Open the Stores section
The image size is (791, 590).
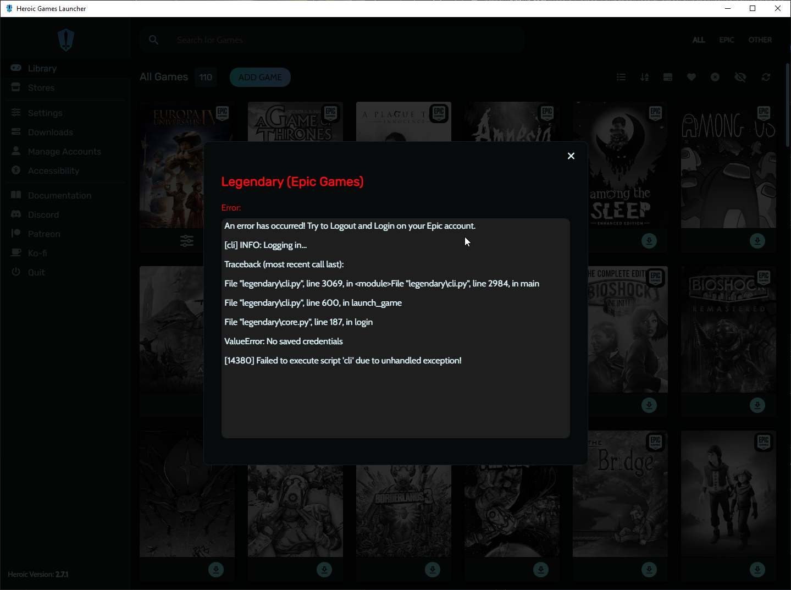click(x=41, y=87)
